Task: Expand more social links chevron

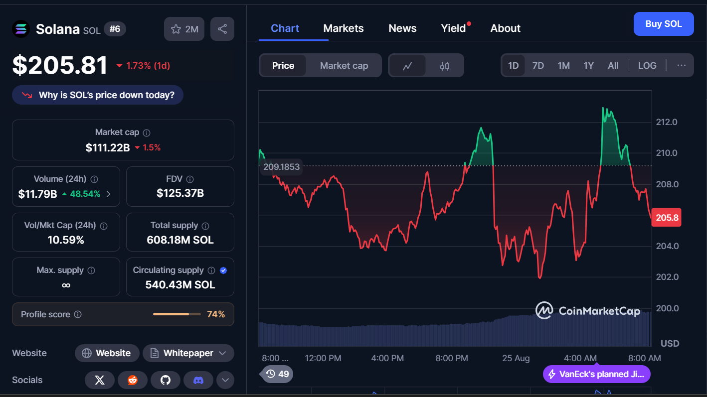Action: (x=225, y=380)
